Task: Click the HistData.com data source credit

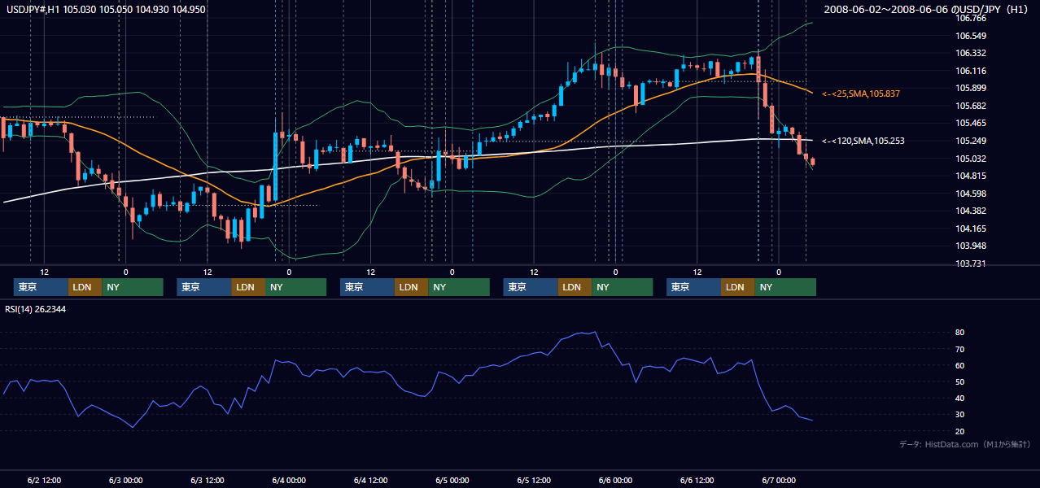Action: pos(965,444)
